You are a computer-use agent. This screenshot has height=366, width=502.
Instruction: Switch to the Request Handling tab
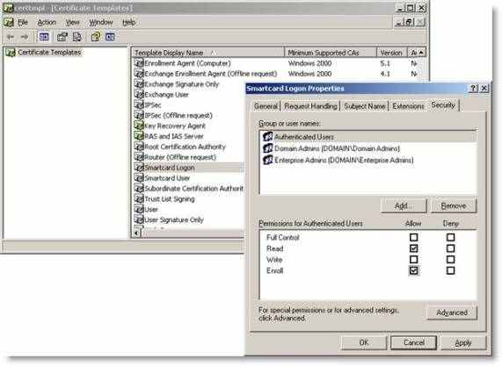coord(310,106)
